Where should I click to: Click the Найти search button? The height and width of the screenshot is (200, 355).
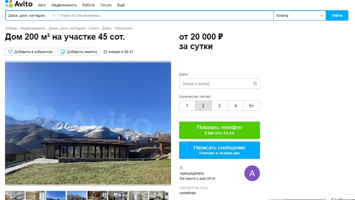(337, 15)
